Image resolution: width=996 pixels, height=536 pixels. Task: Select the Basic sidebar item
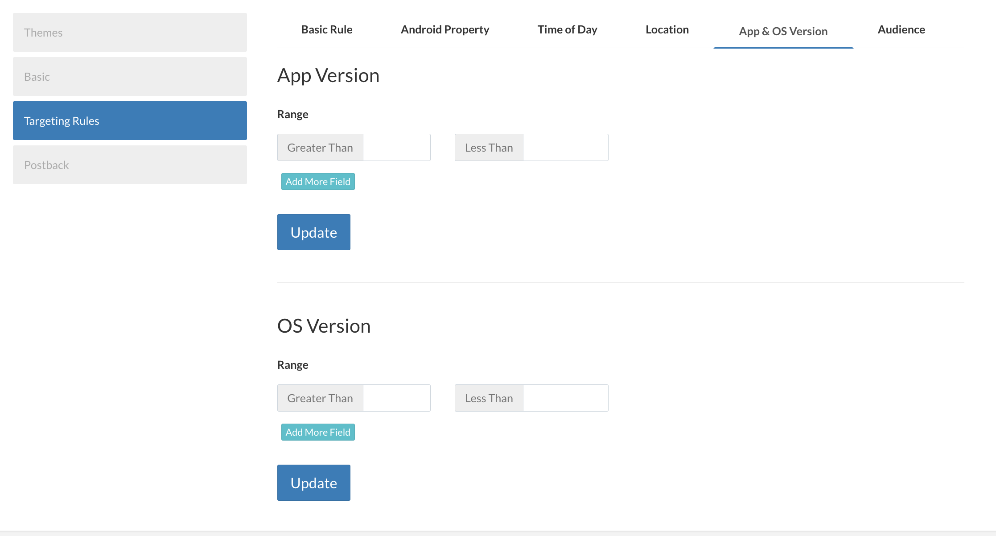click(129, 77)
